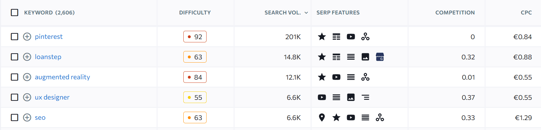
Task: Click the image pack icon in ux designer row
Action: pyautogui.click(x=351, y=97)
